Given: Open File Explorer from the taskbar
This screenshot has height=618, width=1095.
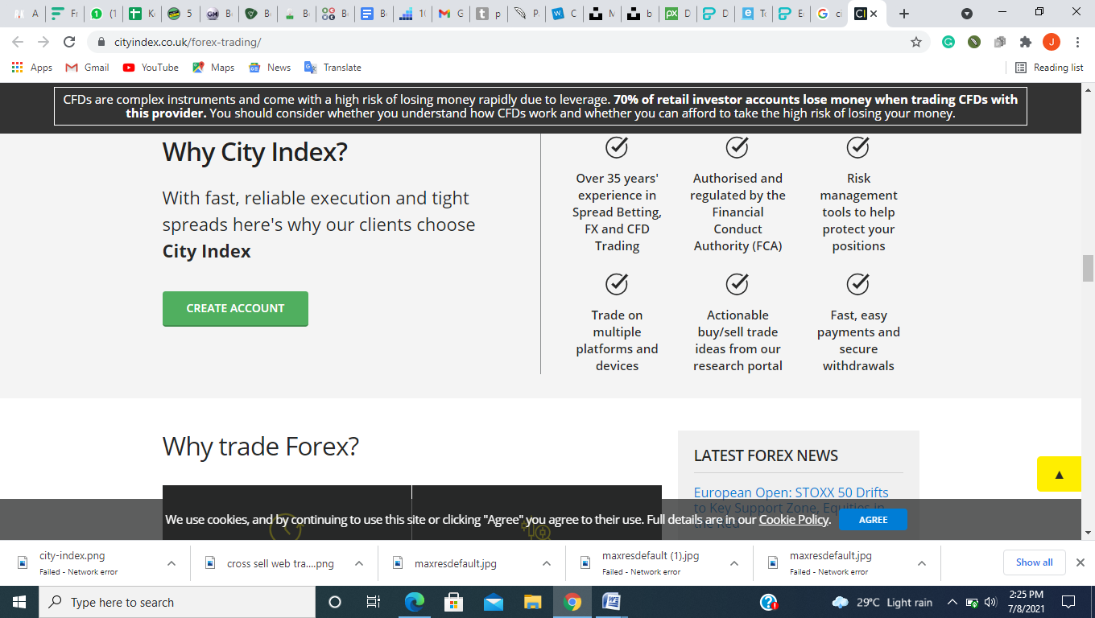Looking at the screenshot, I should [532, 602].
